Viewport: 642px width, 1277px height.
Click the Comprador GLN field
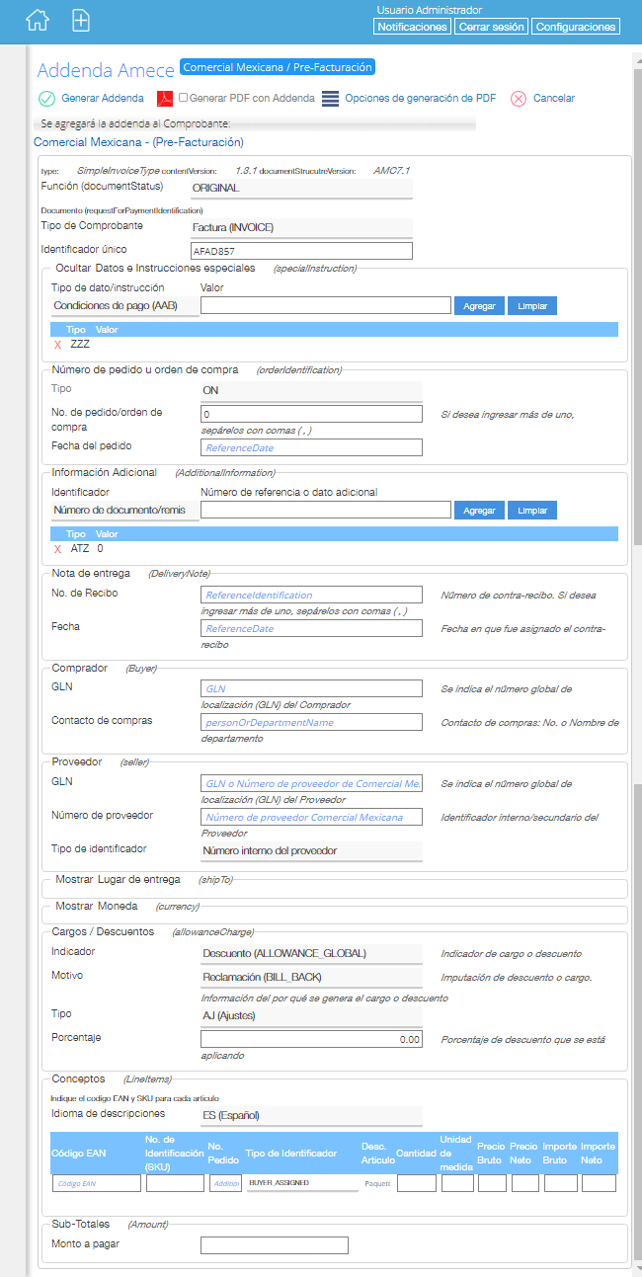click(x=311, y=688)
